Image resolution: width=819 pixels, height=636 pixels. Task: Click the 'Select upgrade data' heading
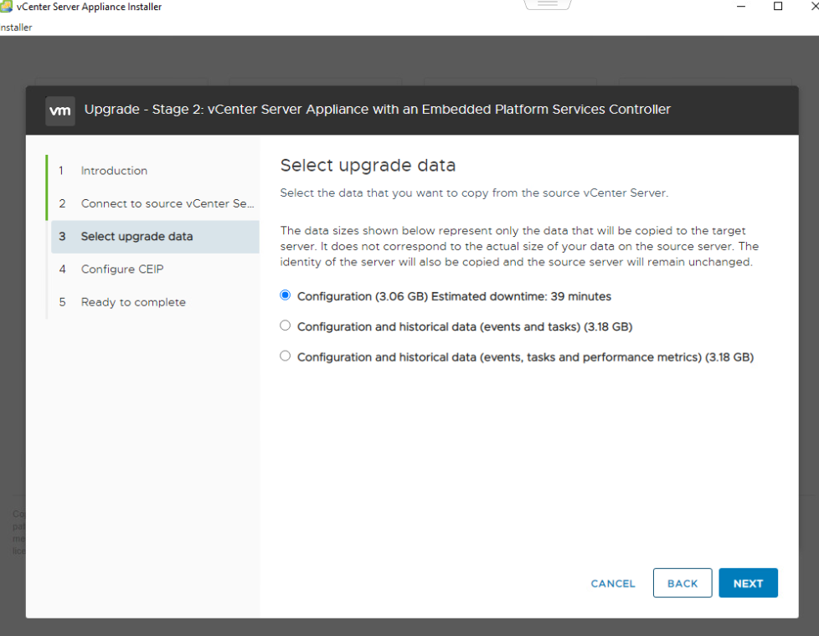(x=368, y=166)
